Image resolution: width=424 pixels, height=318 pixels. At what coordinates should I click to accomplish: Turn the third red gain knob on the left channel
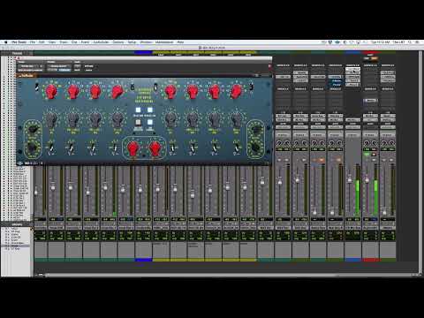95,92
